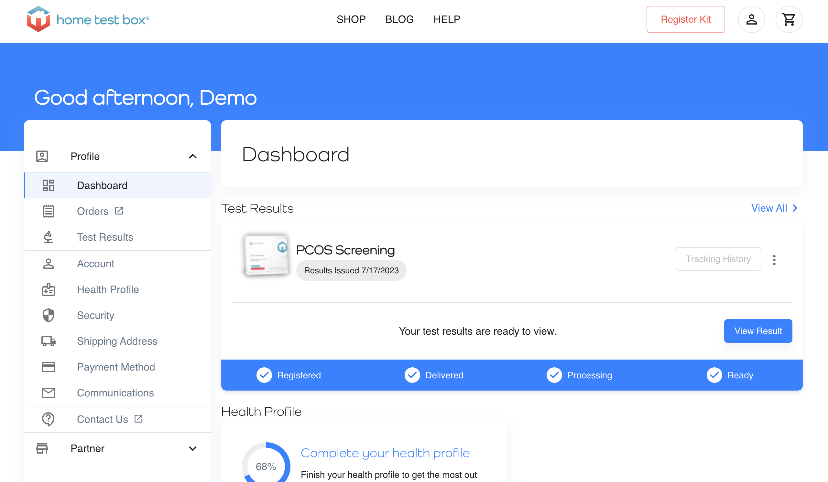Click the Health Profile clipboard icon

(48, 289)
